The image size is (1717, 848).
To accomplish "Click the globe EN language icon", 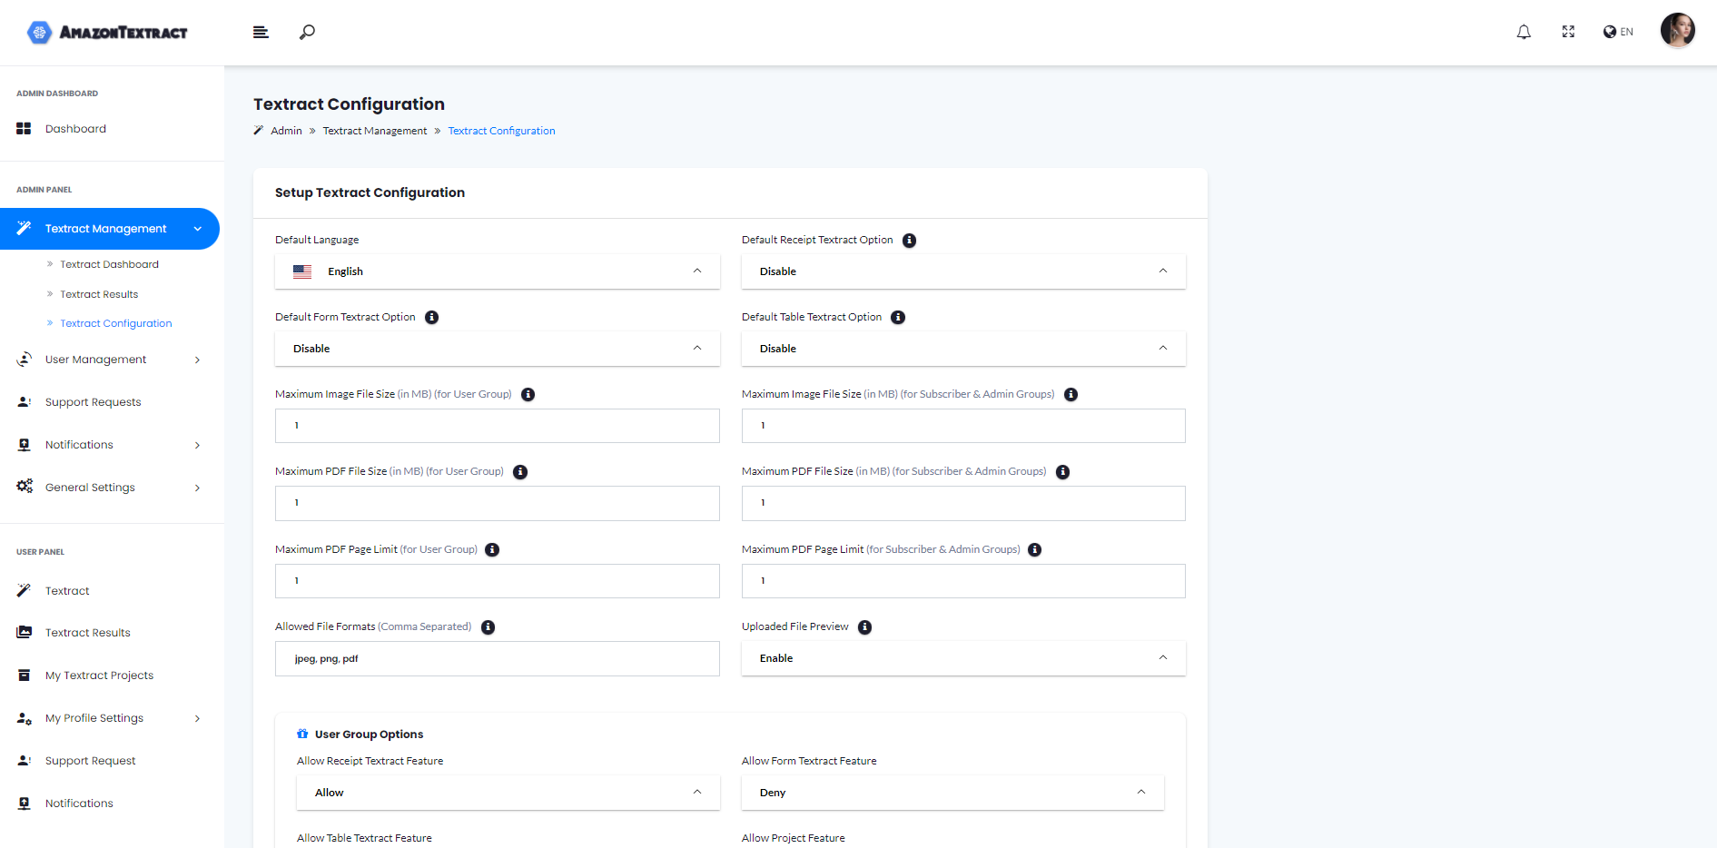I will click(1618, 32).
